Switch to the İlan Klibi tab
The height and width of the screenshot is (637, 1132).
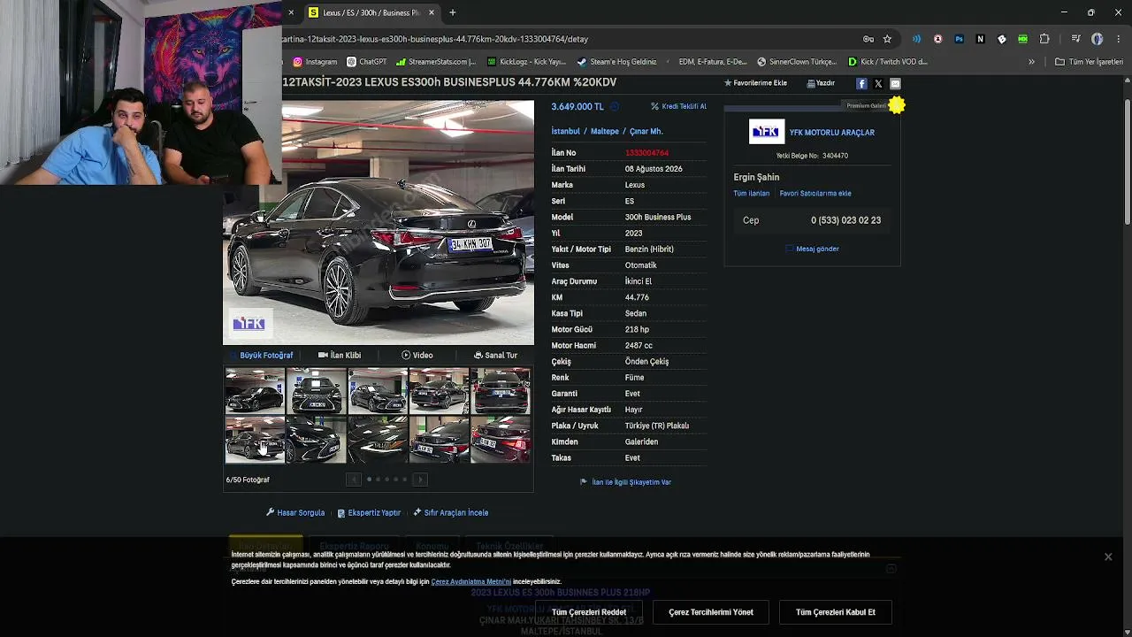[340, 356]
